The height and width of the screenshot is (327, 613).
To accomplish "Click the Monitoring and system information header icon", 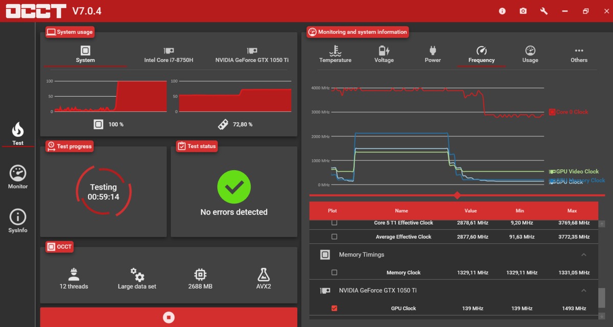I will click(x=312, y=32).
